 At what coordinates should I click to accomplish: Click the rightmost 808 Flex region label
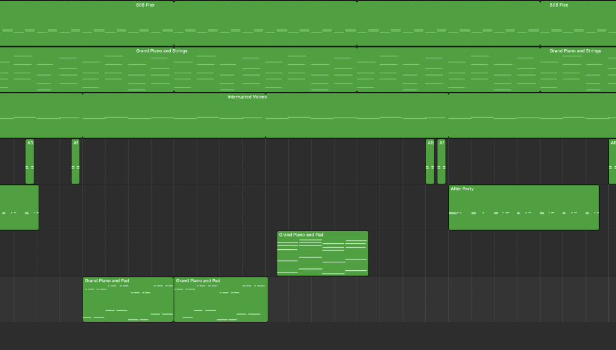558,5
